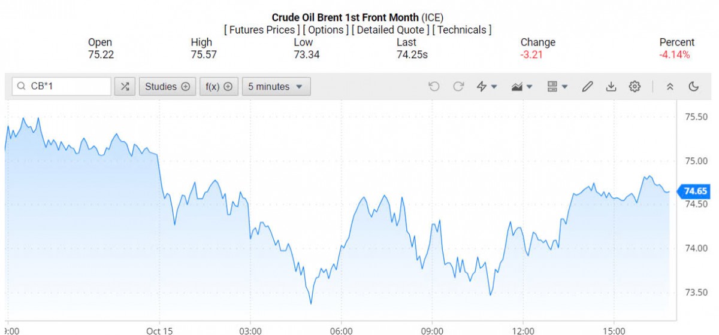This screenshot has width=719, height=335.
Task: Go to the Options link
Action: [x=325, y=29]
